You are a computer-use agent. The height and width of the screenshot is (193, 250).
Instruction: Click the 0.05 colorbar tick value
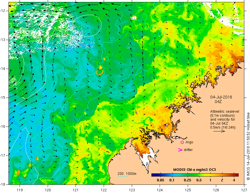pos(161,180)
